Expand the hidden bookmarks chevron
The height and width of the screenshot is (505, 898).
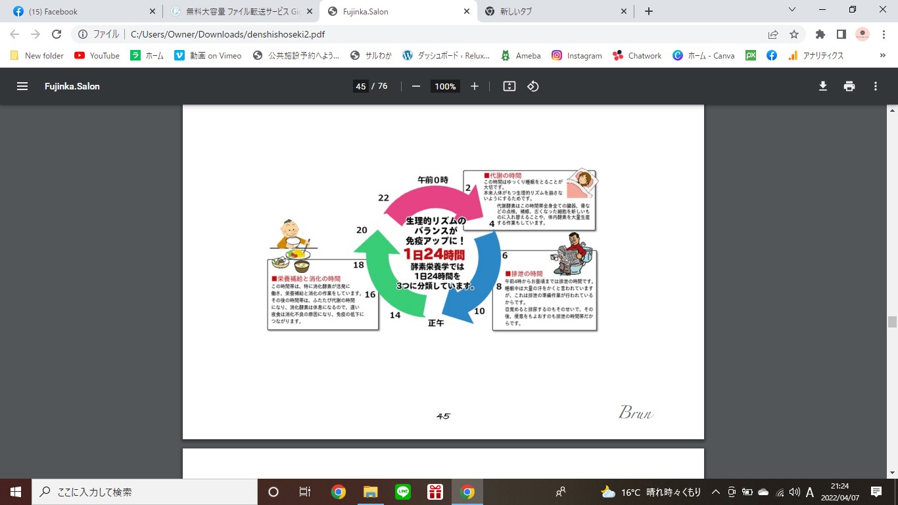click(883, 56)
